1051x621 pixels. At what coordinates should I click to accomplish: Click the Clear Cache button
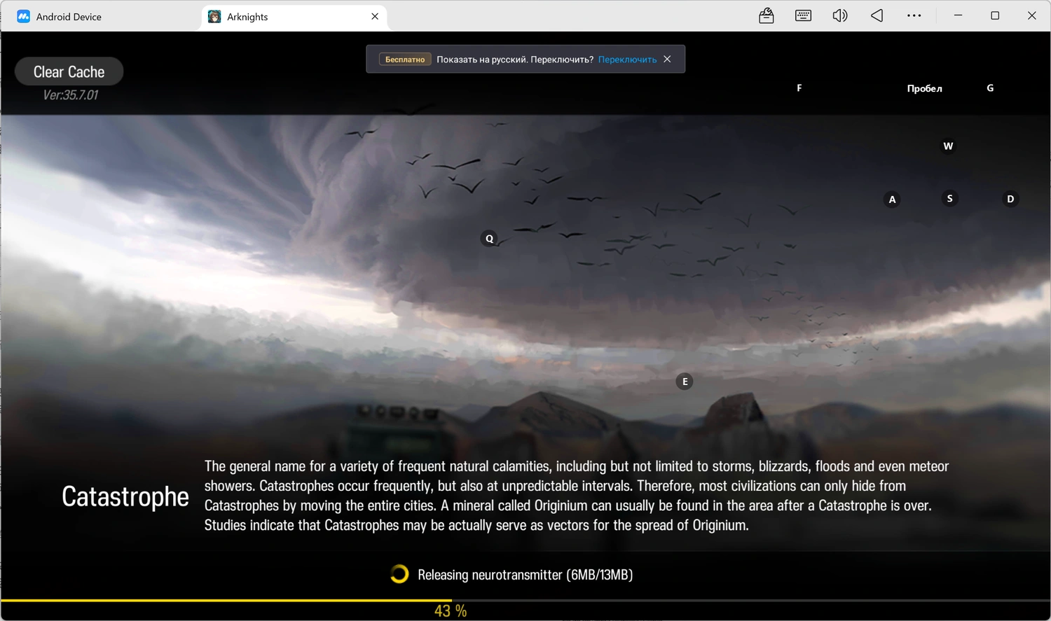(x=69, y=71)
